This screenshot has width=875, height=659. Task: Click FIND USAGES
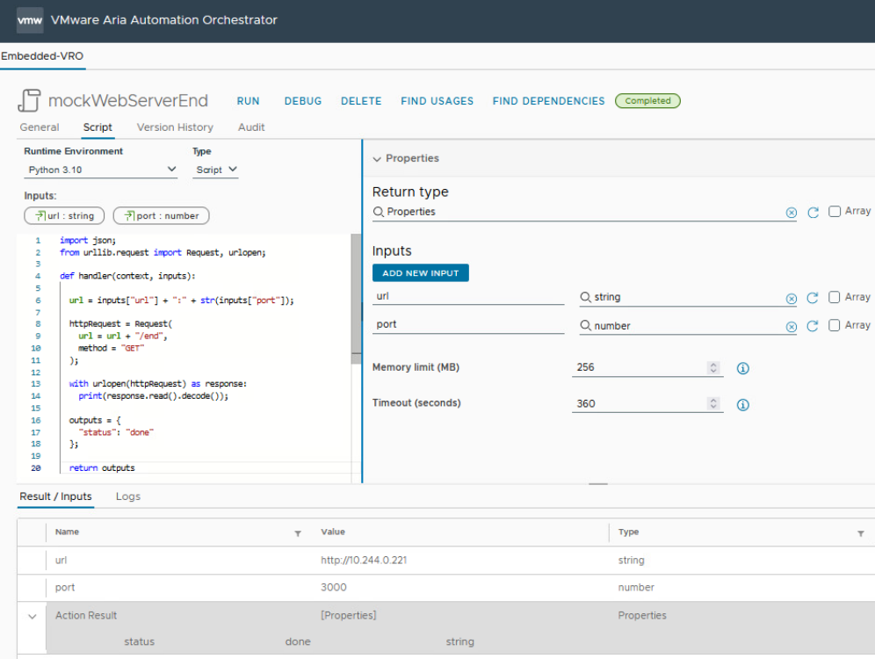pos(437,101)
